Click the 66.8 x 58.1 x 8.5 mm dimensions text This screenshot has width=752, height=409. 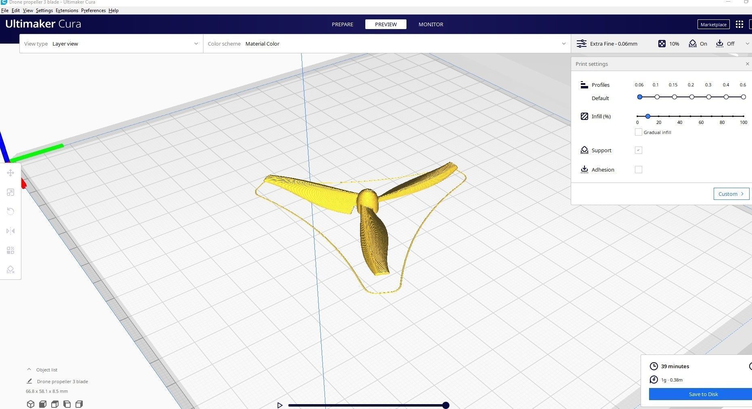pyautogui.click(x=47, y=391)
